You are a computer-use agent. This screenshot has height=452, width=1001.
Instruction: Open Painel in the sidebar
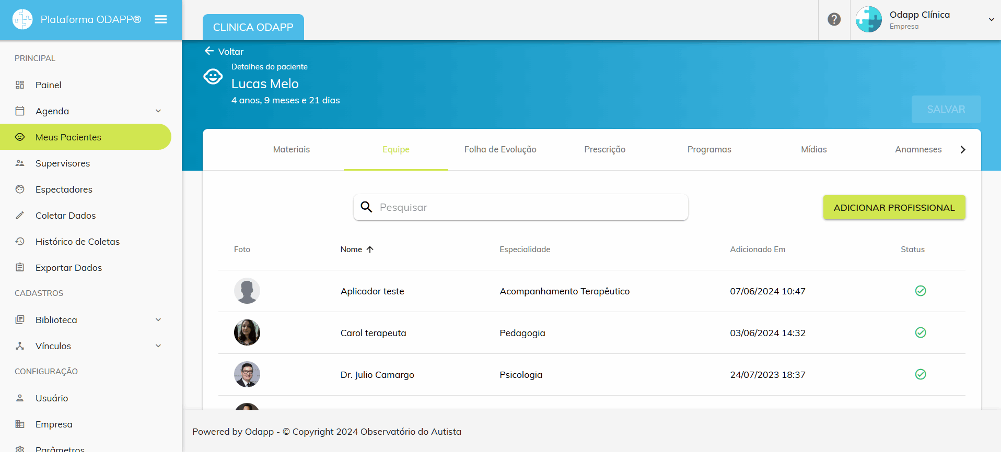(86, 85)
